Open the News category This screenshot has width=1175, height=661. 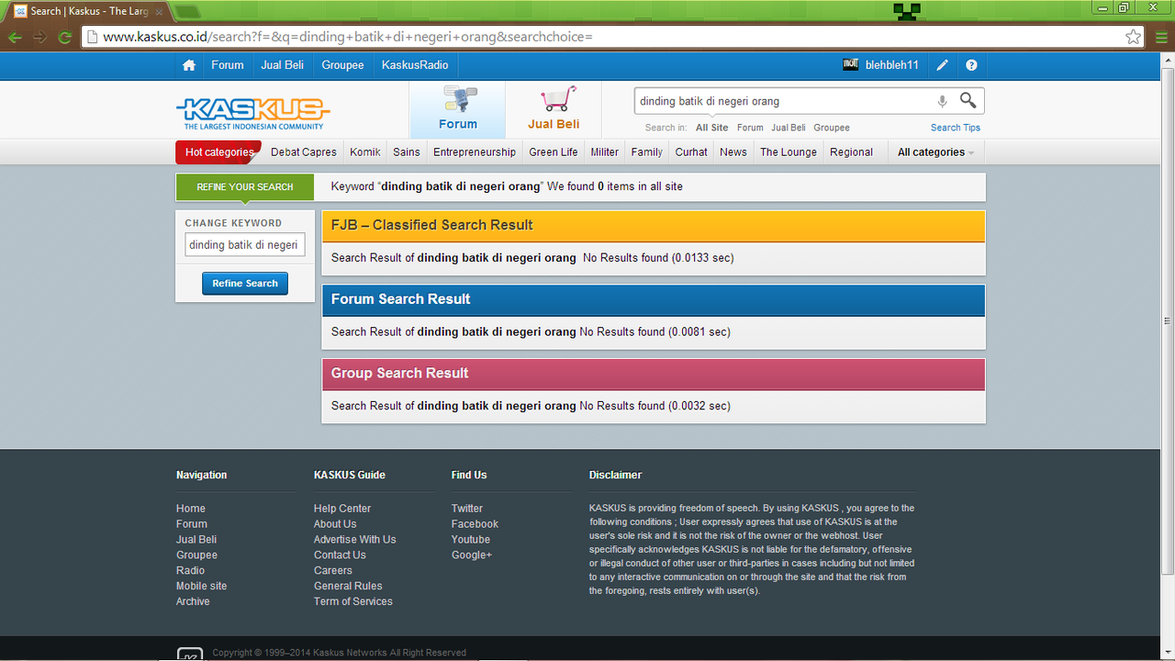[733, 152]
